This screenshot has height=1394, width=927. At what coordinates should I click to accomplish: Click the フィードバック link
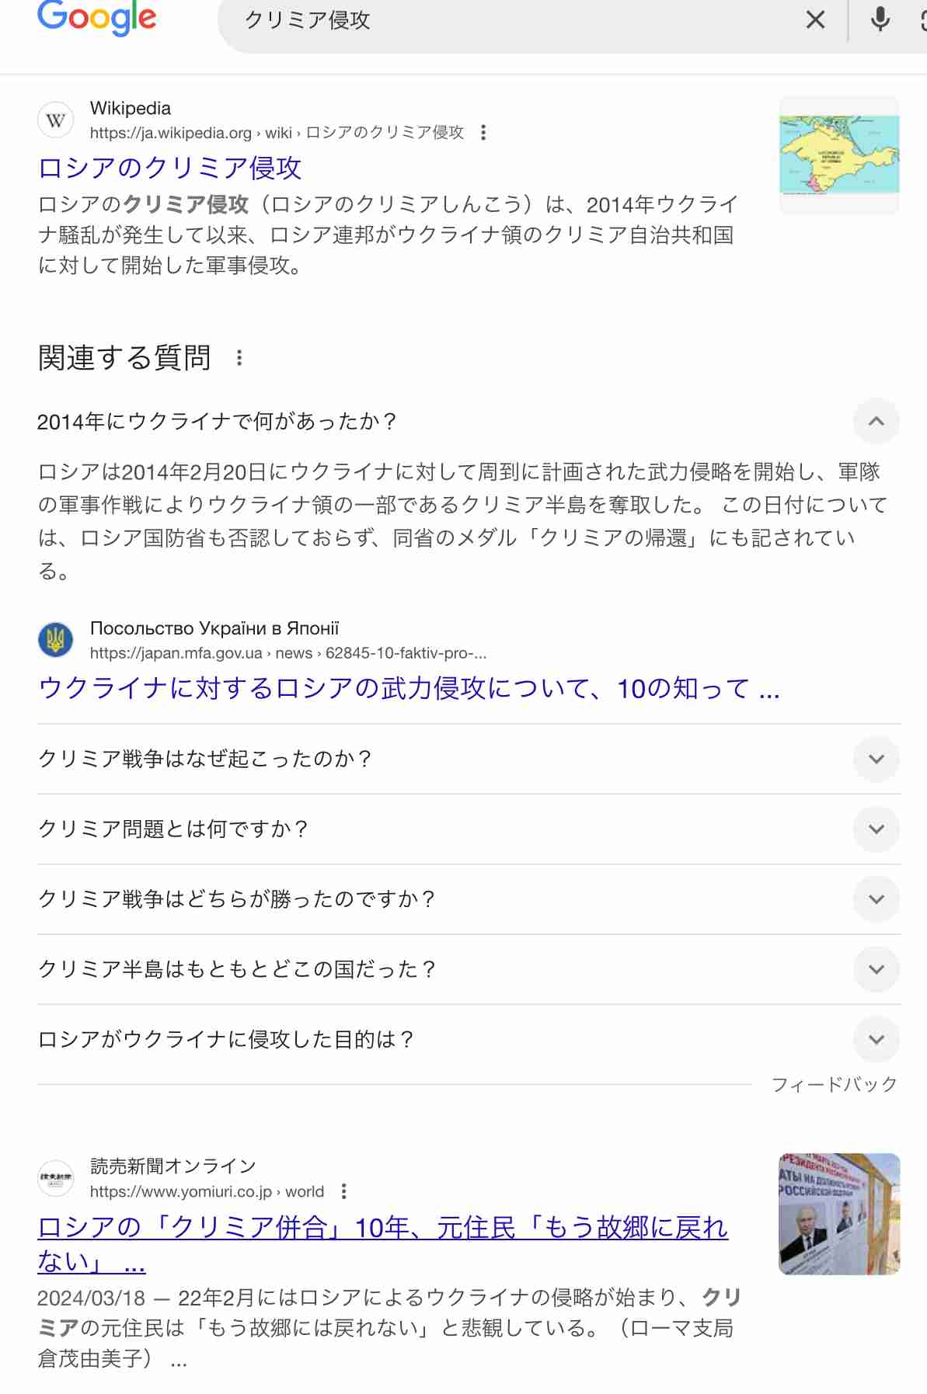[834, 1084]
